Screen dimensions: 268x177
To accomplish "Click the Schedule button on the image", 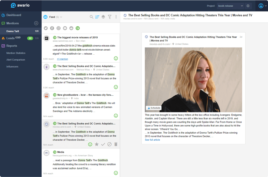I will click(154, 108).
